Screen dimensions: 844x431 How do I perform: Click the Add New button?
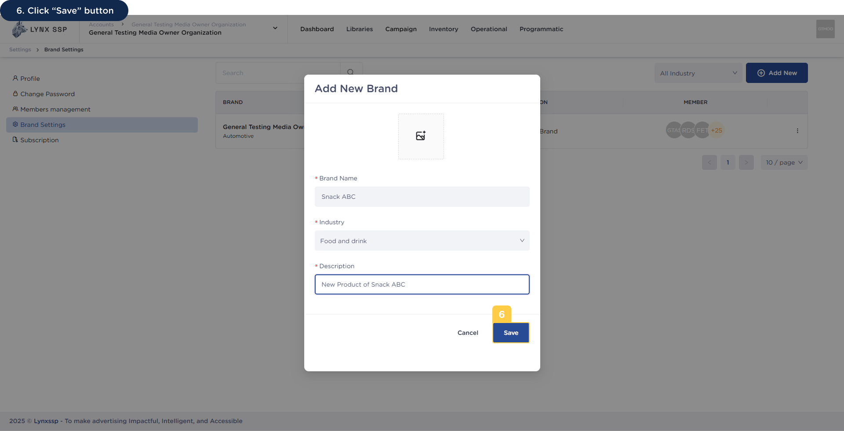[777, 73]
